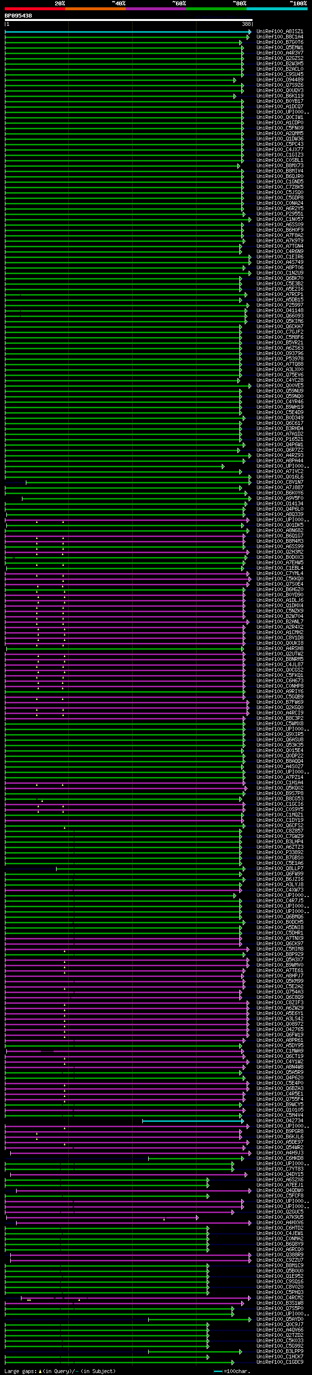312x1375 pixels.
Task: Select hit label UniRef100_B9WH19
Action: (279, 407)
